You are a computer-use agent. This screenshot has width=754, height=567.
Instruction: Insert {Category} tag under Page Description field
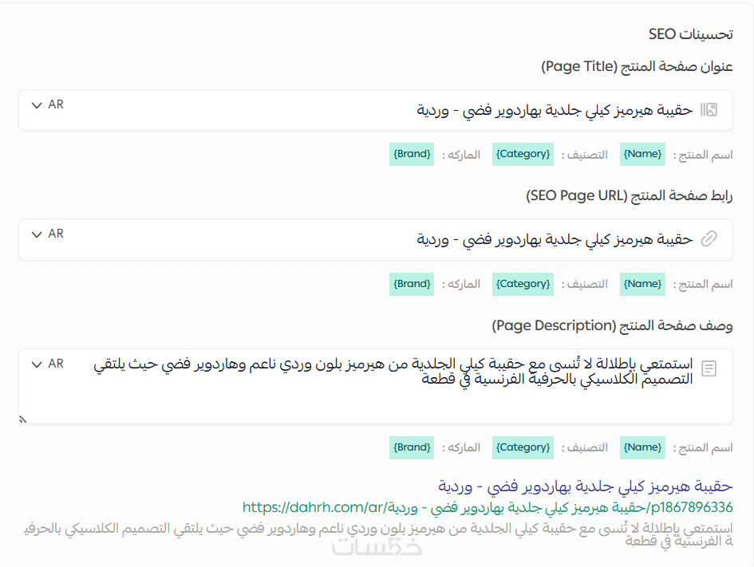pos(523,447)
